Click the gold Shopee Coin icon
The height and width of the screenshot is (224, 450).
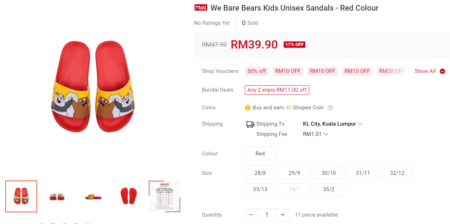[x=248, y=108]
